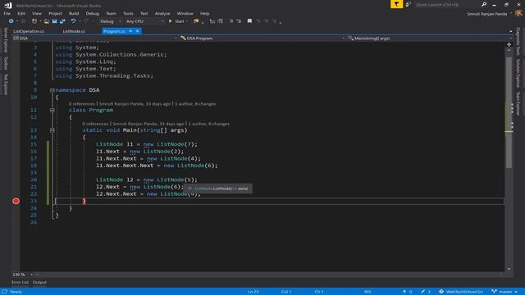Screen dimensions: 525x295
Task: Open the Test menu
Action: point(144,14)
